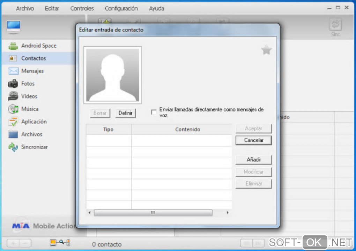Click the Cancelar button
Screen dimensions: 356x251
pos(254,140)
